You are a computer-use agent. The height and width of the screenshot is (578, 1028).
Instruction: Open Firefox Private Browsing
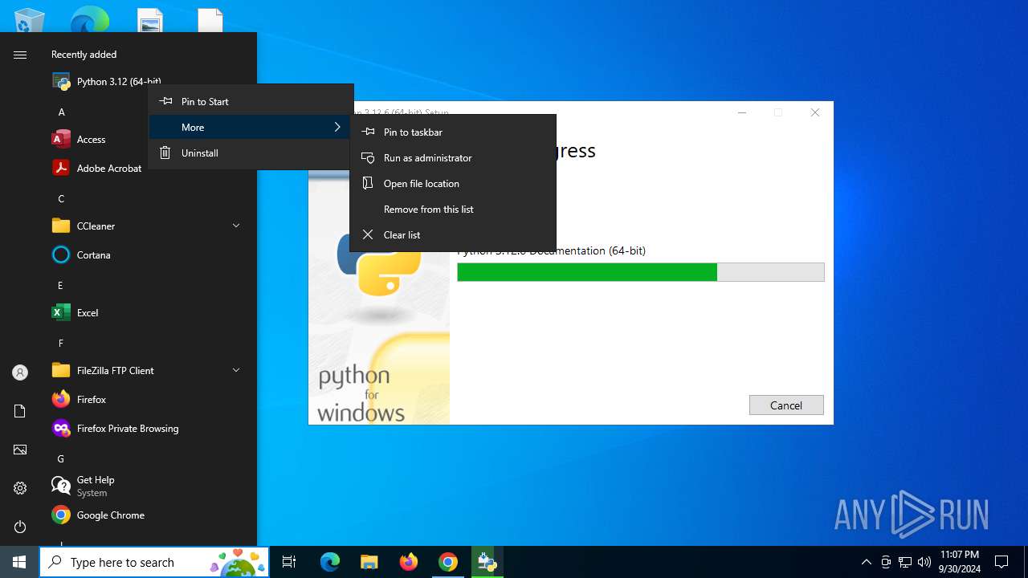pos(148,429)
